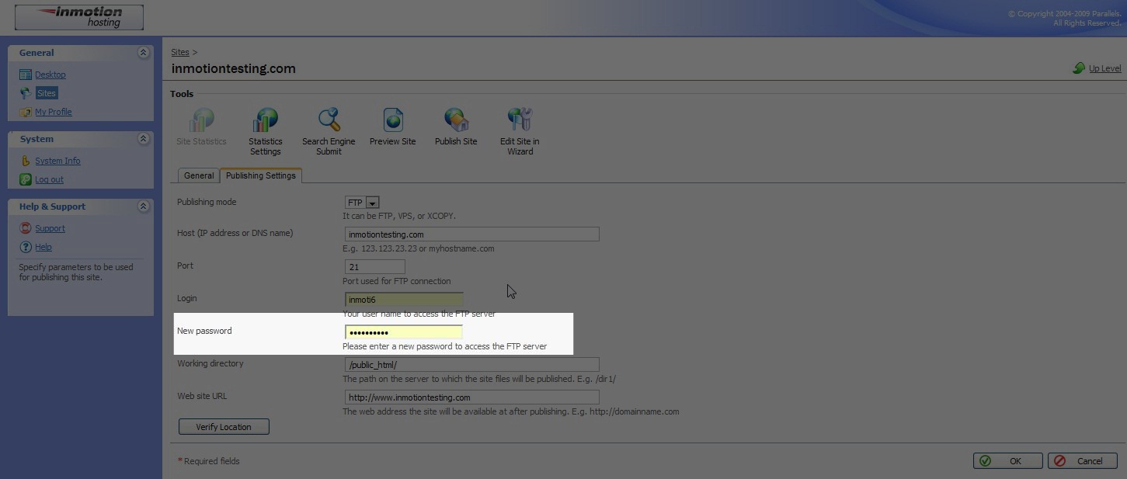Open the Publish Site tool icon
The width and height of the screenshot is (1127, 479).
(456, 120)
